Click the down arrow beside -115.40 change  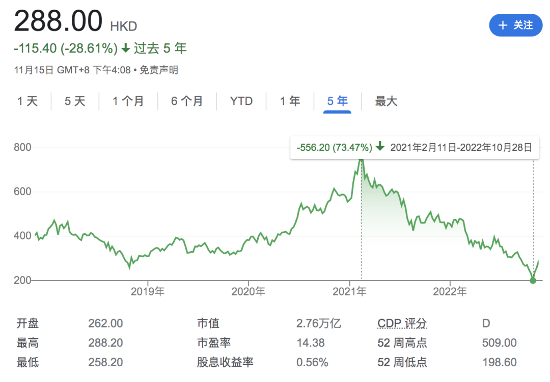point(126,48)
